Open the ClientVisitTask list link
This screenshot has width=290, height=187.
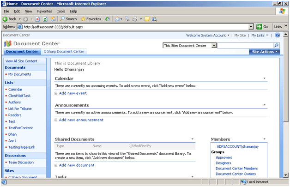click(19, 96)
